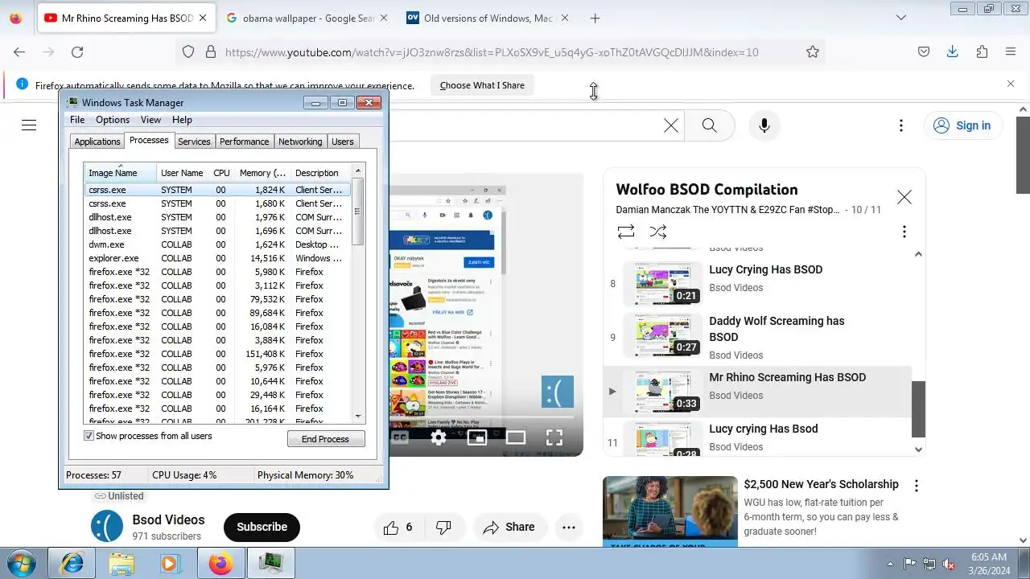Open ad options three-dot menu
Screen dimensions: 1030x579
point(916,486)
